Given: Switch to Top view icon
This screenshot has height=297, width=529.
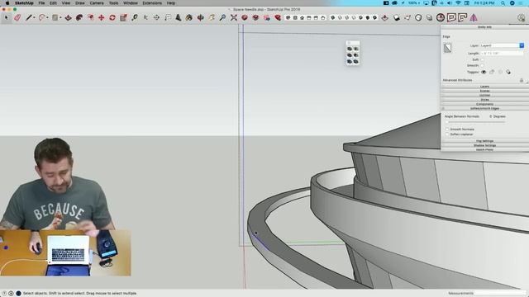Looking at the screenshot, I should click(295, 17).
